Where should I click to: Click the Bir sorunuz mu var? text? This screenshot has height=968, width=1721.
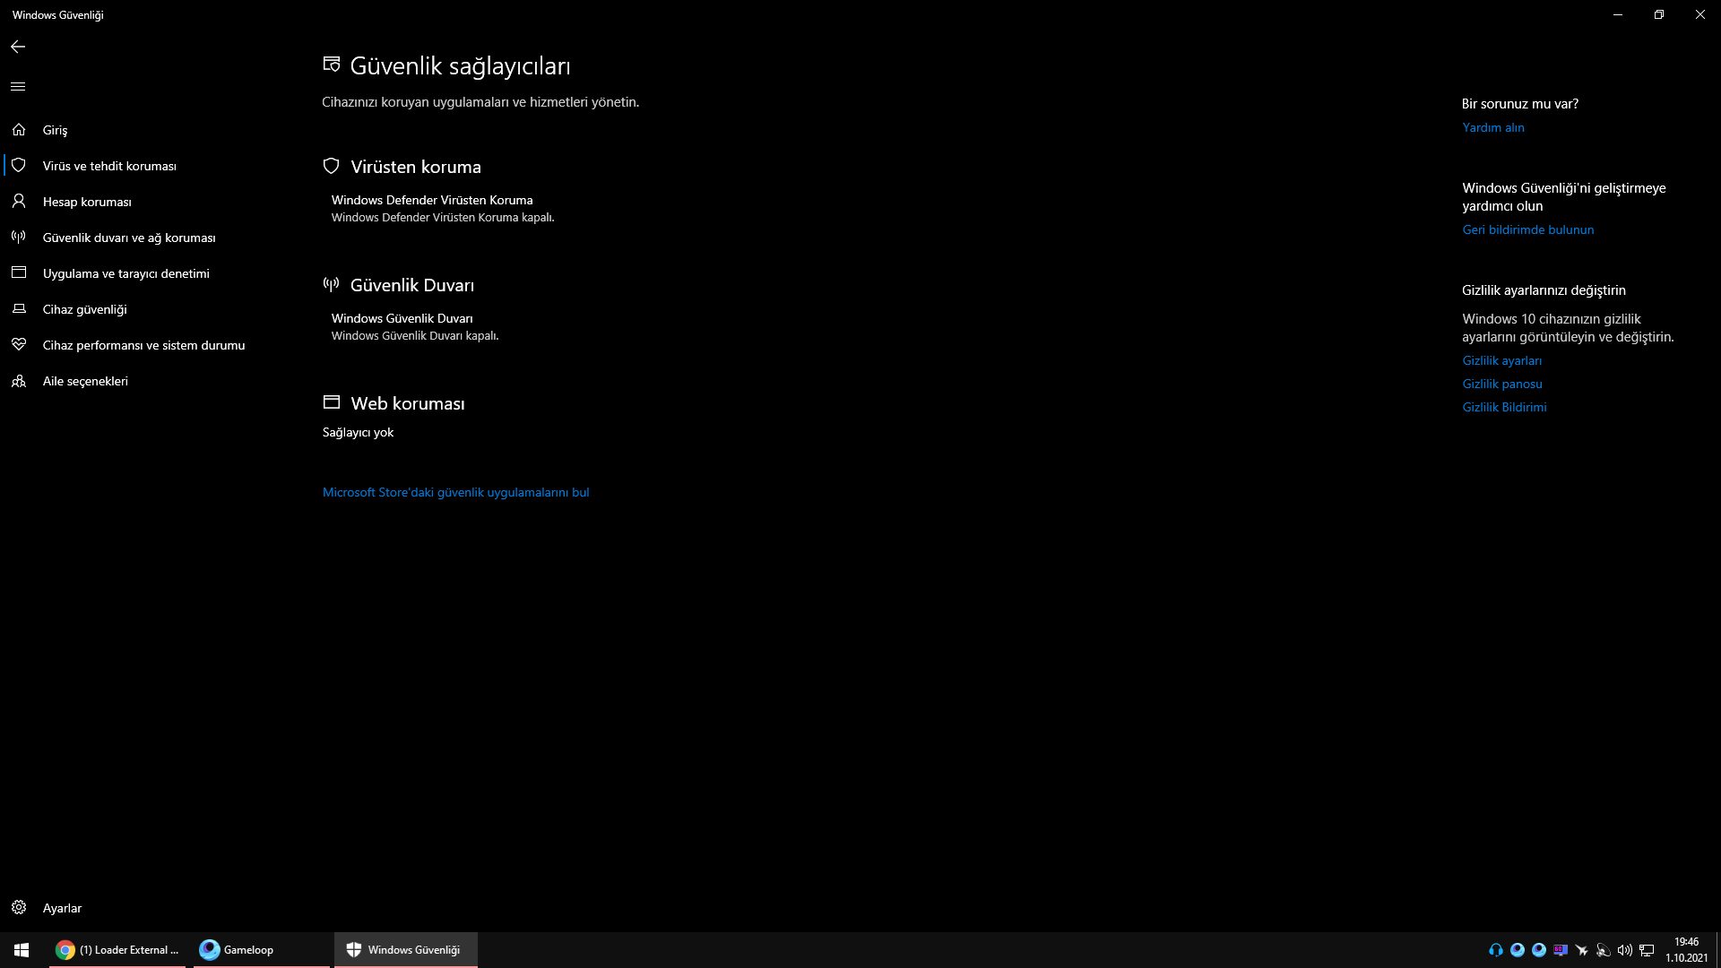[1520, 104]
